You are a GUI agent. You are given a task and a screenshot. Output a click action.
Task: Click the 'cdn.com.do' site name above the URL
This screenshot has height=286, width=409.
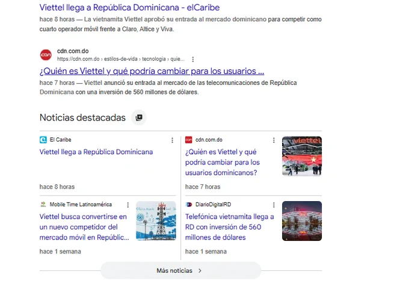[x=73, y=51]
